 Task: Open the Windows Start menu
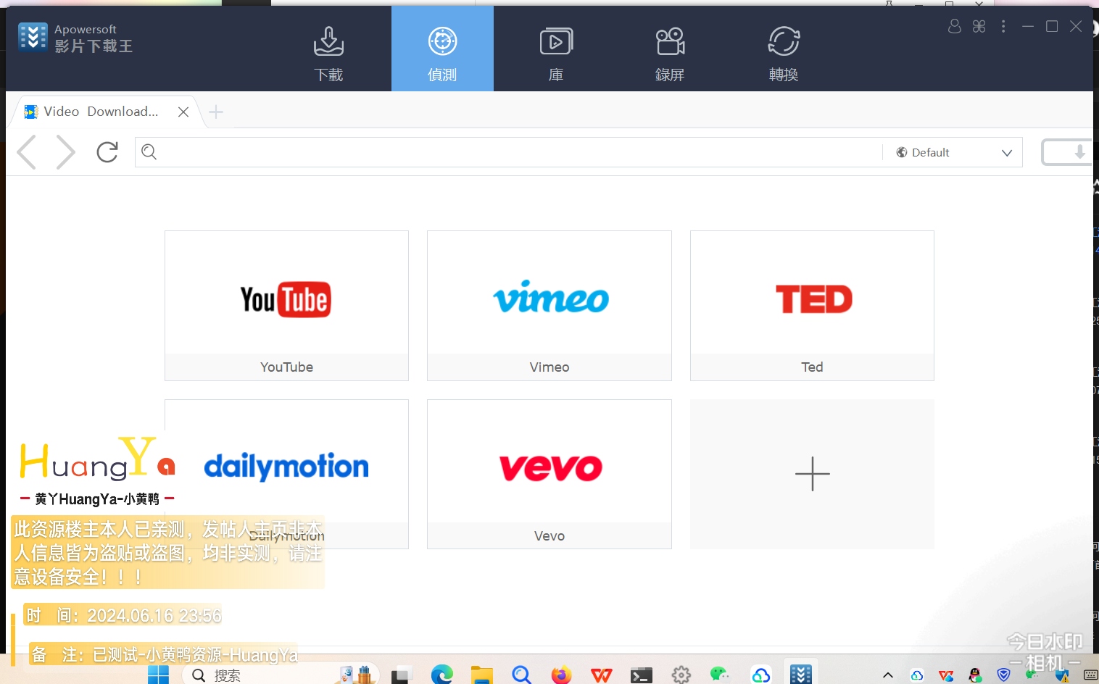[158, 675]
